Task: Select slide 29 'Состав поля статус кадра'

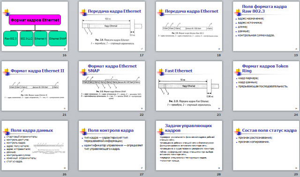Action: (266, 145)
